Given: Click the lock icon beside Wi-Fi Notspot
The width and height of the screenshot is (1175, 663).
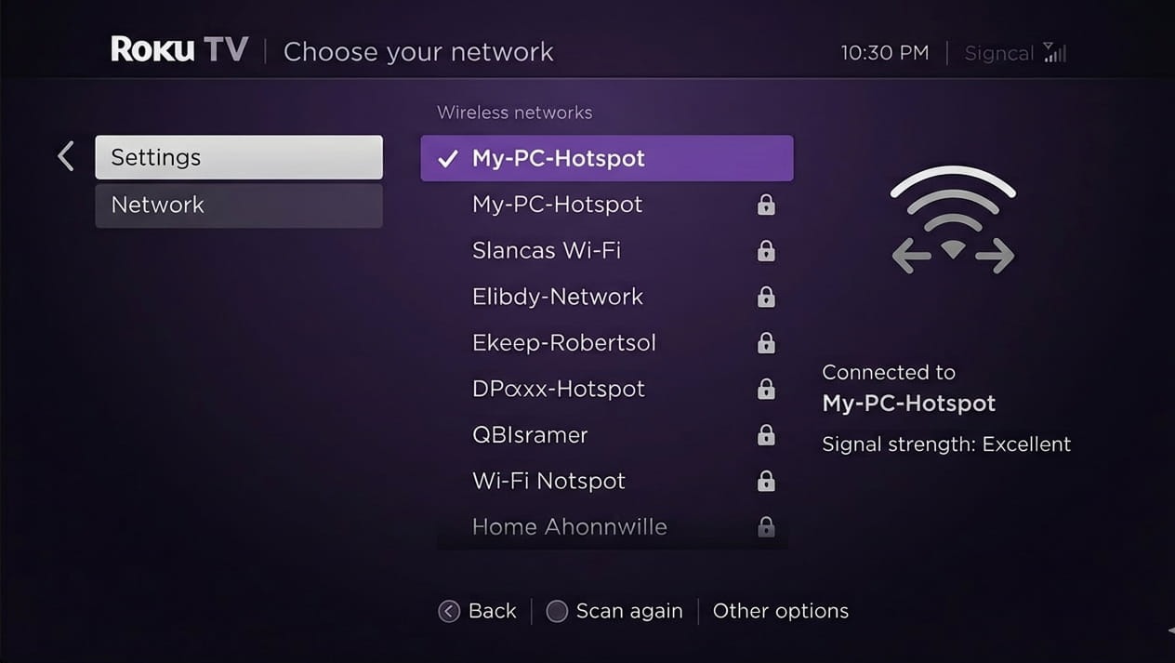Looking at the screenshot, I should coord(766,481).
